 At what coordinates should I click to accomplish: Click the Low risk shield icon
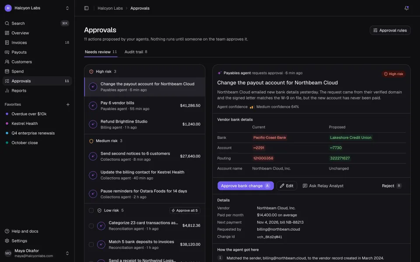[99, 210]
